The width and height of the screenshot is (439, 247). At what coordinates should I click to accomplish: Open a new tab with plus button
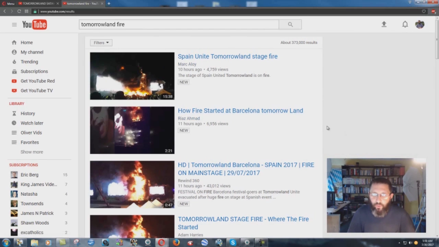coord(109,3)
